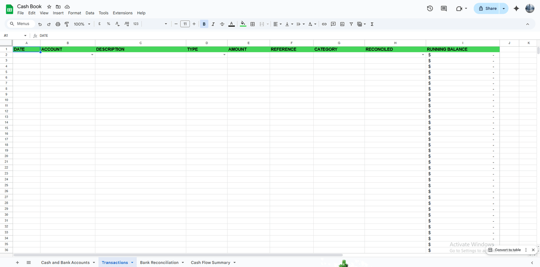Open the fill color picker

(x=243, y=24)
